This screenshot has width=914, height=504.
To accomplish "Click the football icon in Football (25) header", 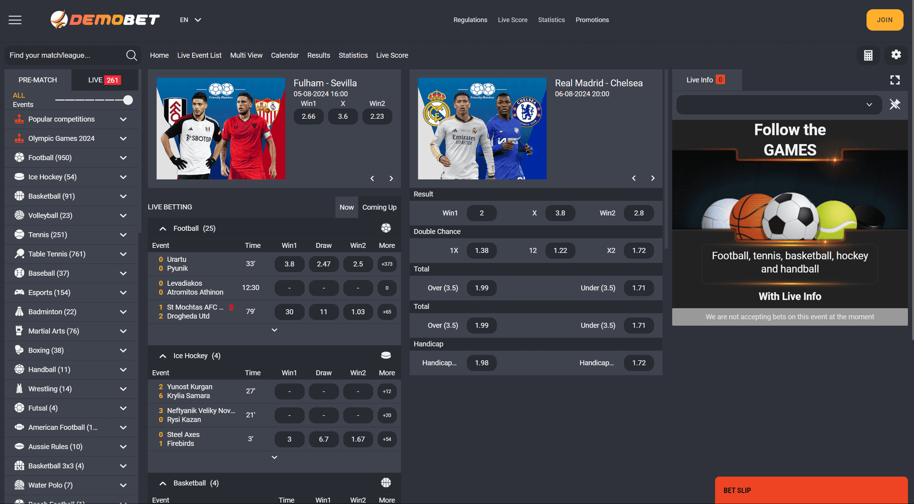I will 386,228.
